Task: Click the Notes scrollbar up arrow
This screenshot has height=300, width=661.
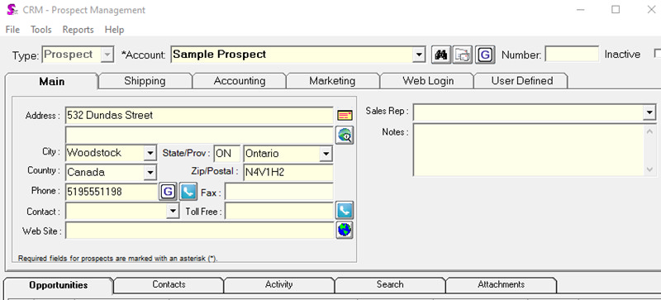Action: [650, 131]
